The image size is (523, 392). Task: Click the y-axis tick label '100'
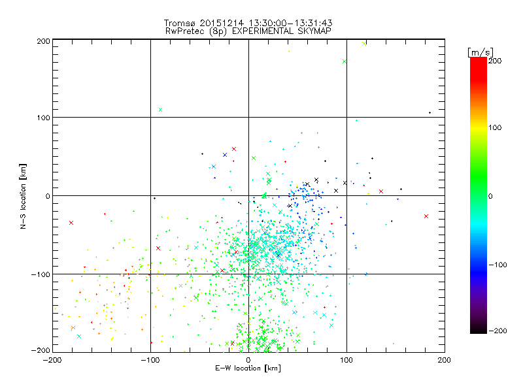[43, 118]
